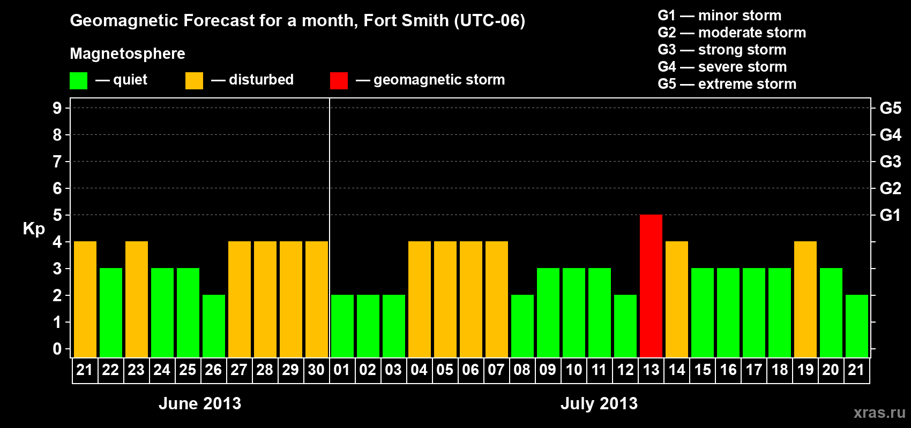Click the green quiet legend swatch
The height and width of the screenshot is (428, 911).
pyautogui.click(x=78, y=81)
